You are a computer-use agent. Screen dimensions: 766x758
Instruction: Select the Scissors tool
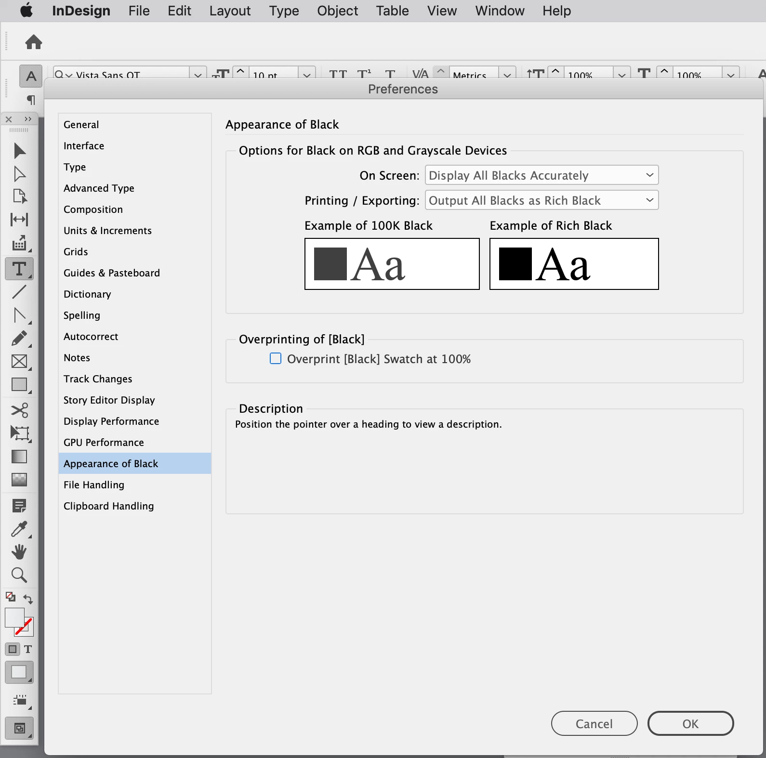click(19, 410)
